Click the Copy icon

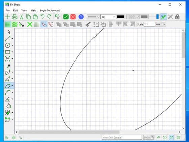tap(28, 17)
